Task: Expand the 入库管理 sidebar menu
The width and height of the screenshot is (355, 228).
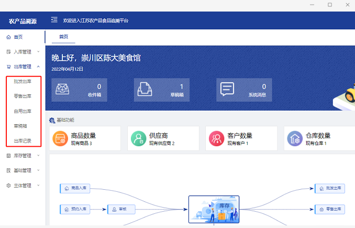Action: click(22, 52)
